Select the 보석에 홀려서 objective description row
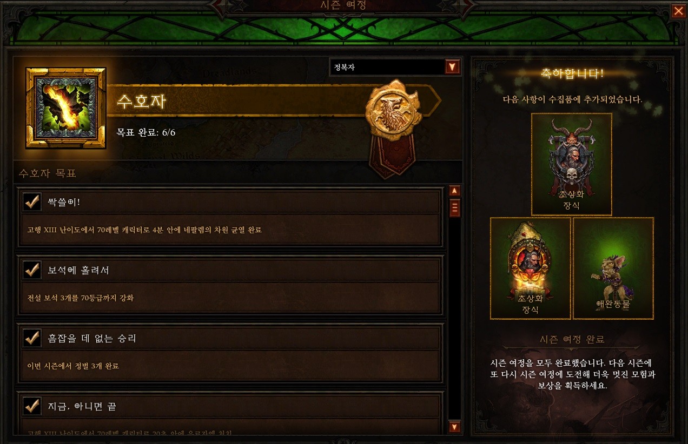This screenshot has height=444, width=688. click(230, 298)
